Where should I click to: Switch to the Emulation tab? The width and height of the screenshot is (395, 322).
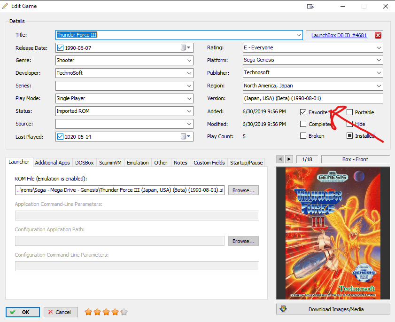coord(138,163)
